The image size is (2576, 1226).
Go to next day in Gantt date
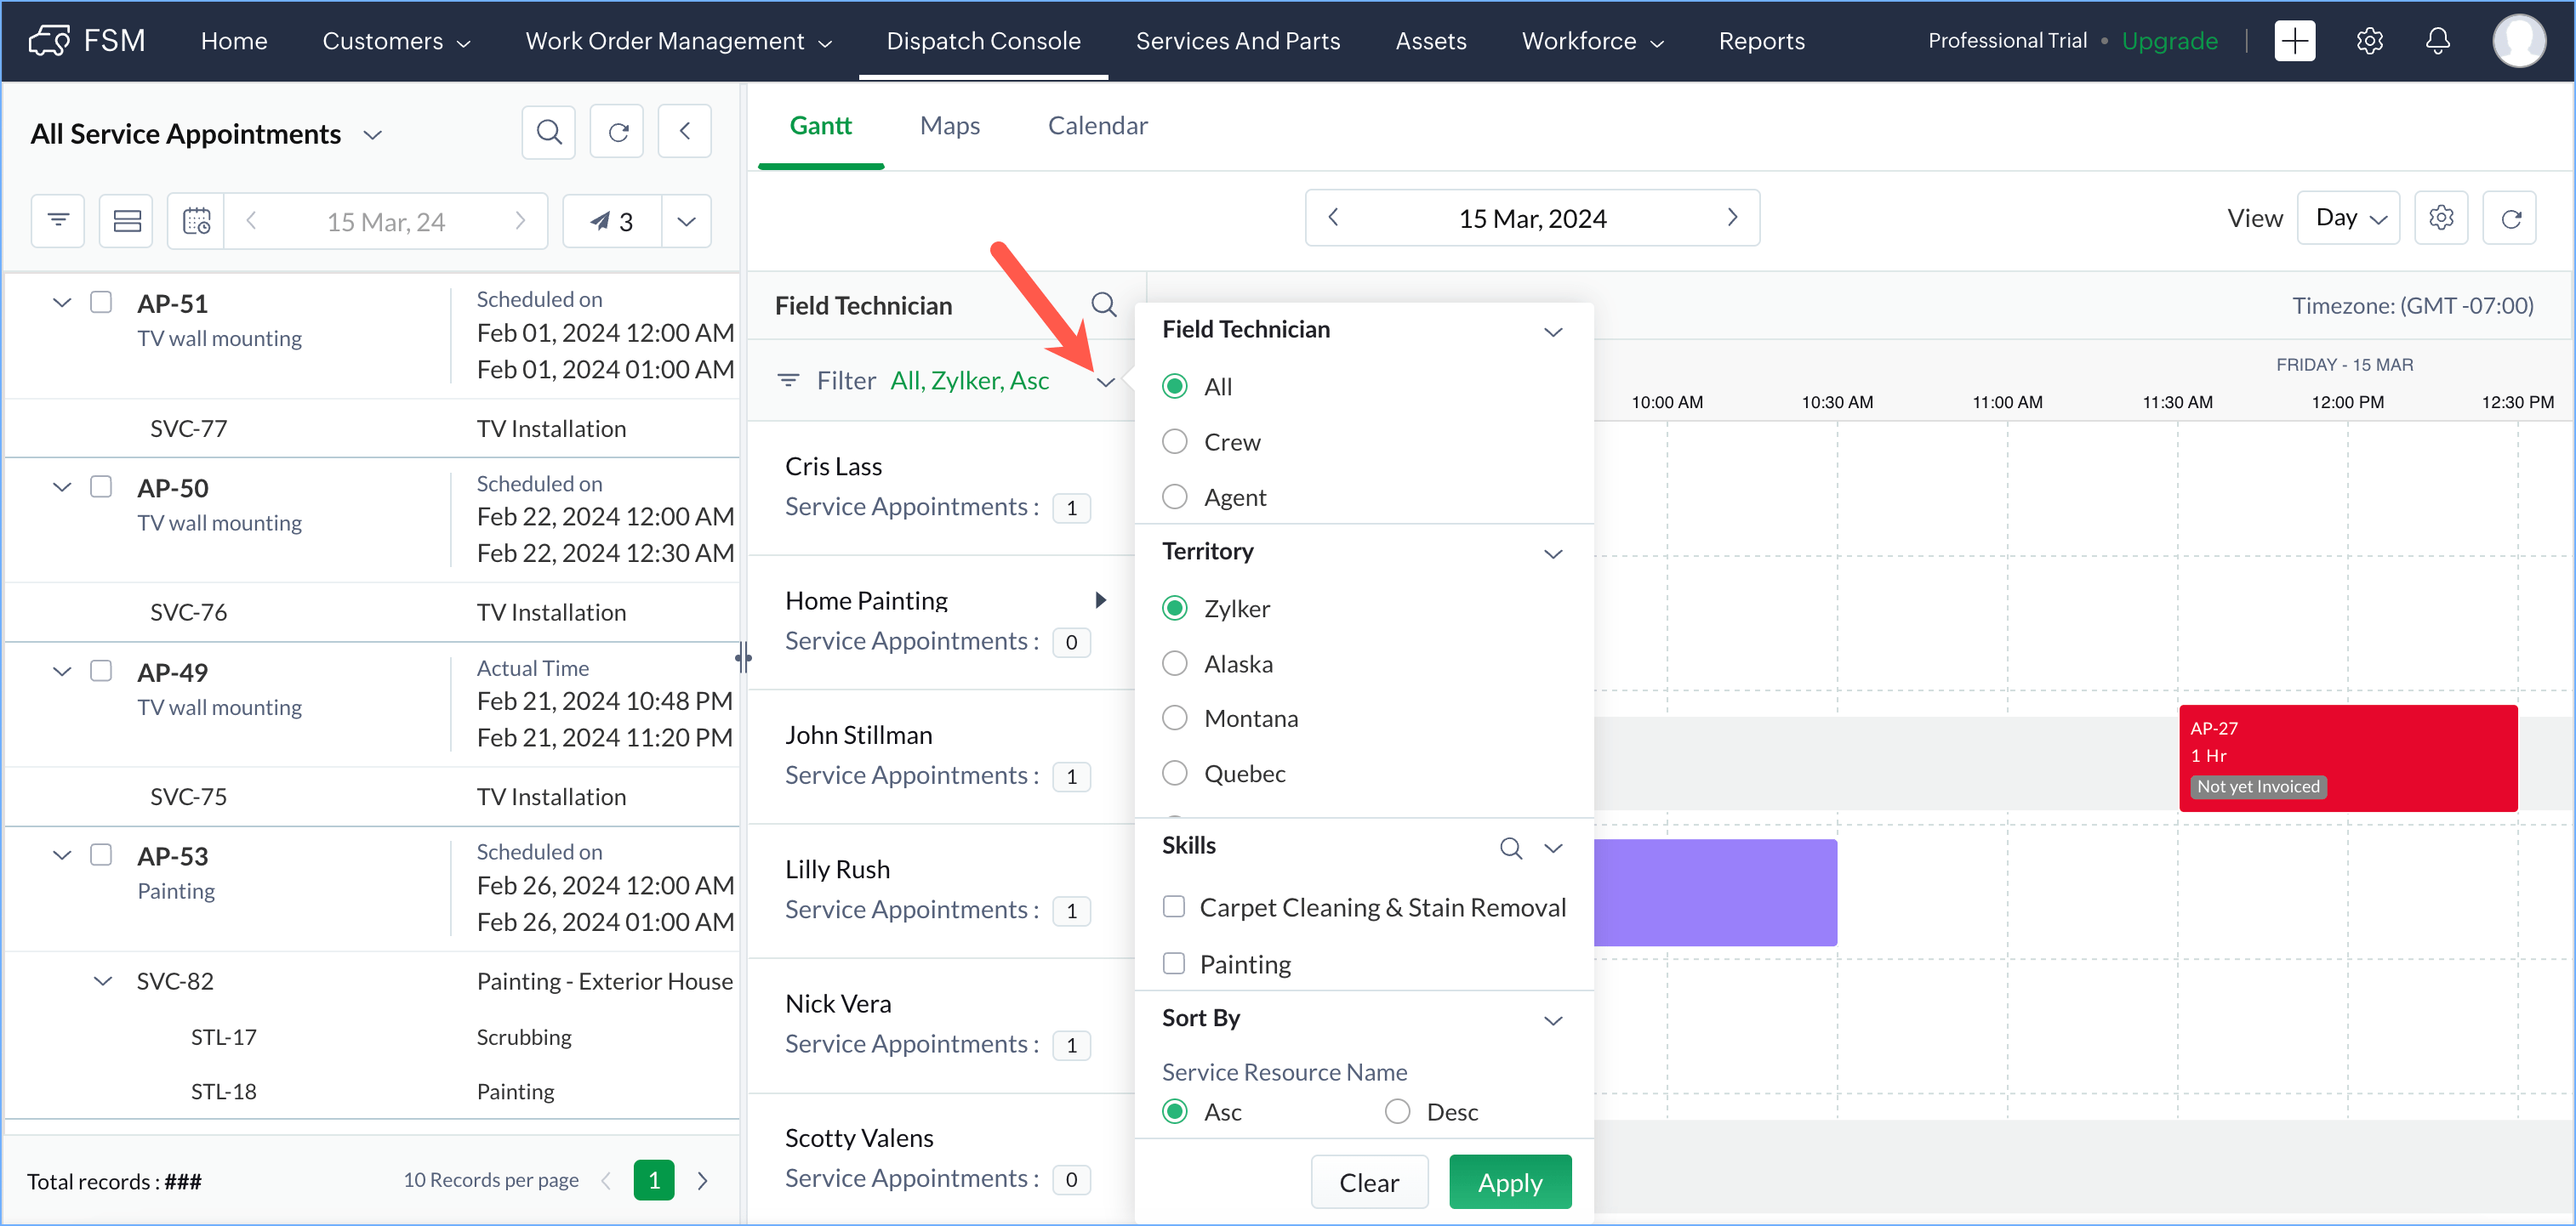coord(1732,218)
